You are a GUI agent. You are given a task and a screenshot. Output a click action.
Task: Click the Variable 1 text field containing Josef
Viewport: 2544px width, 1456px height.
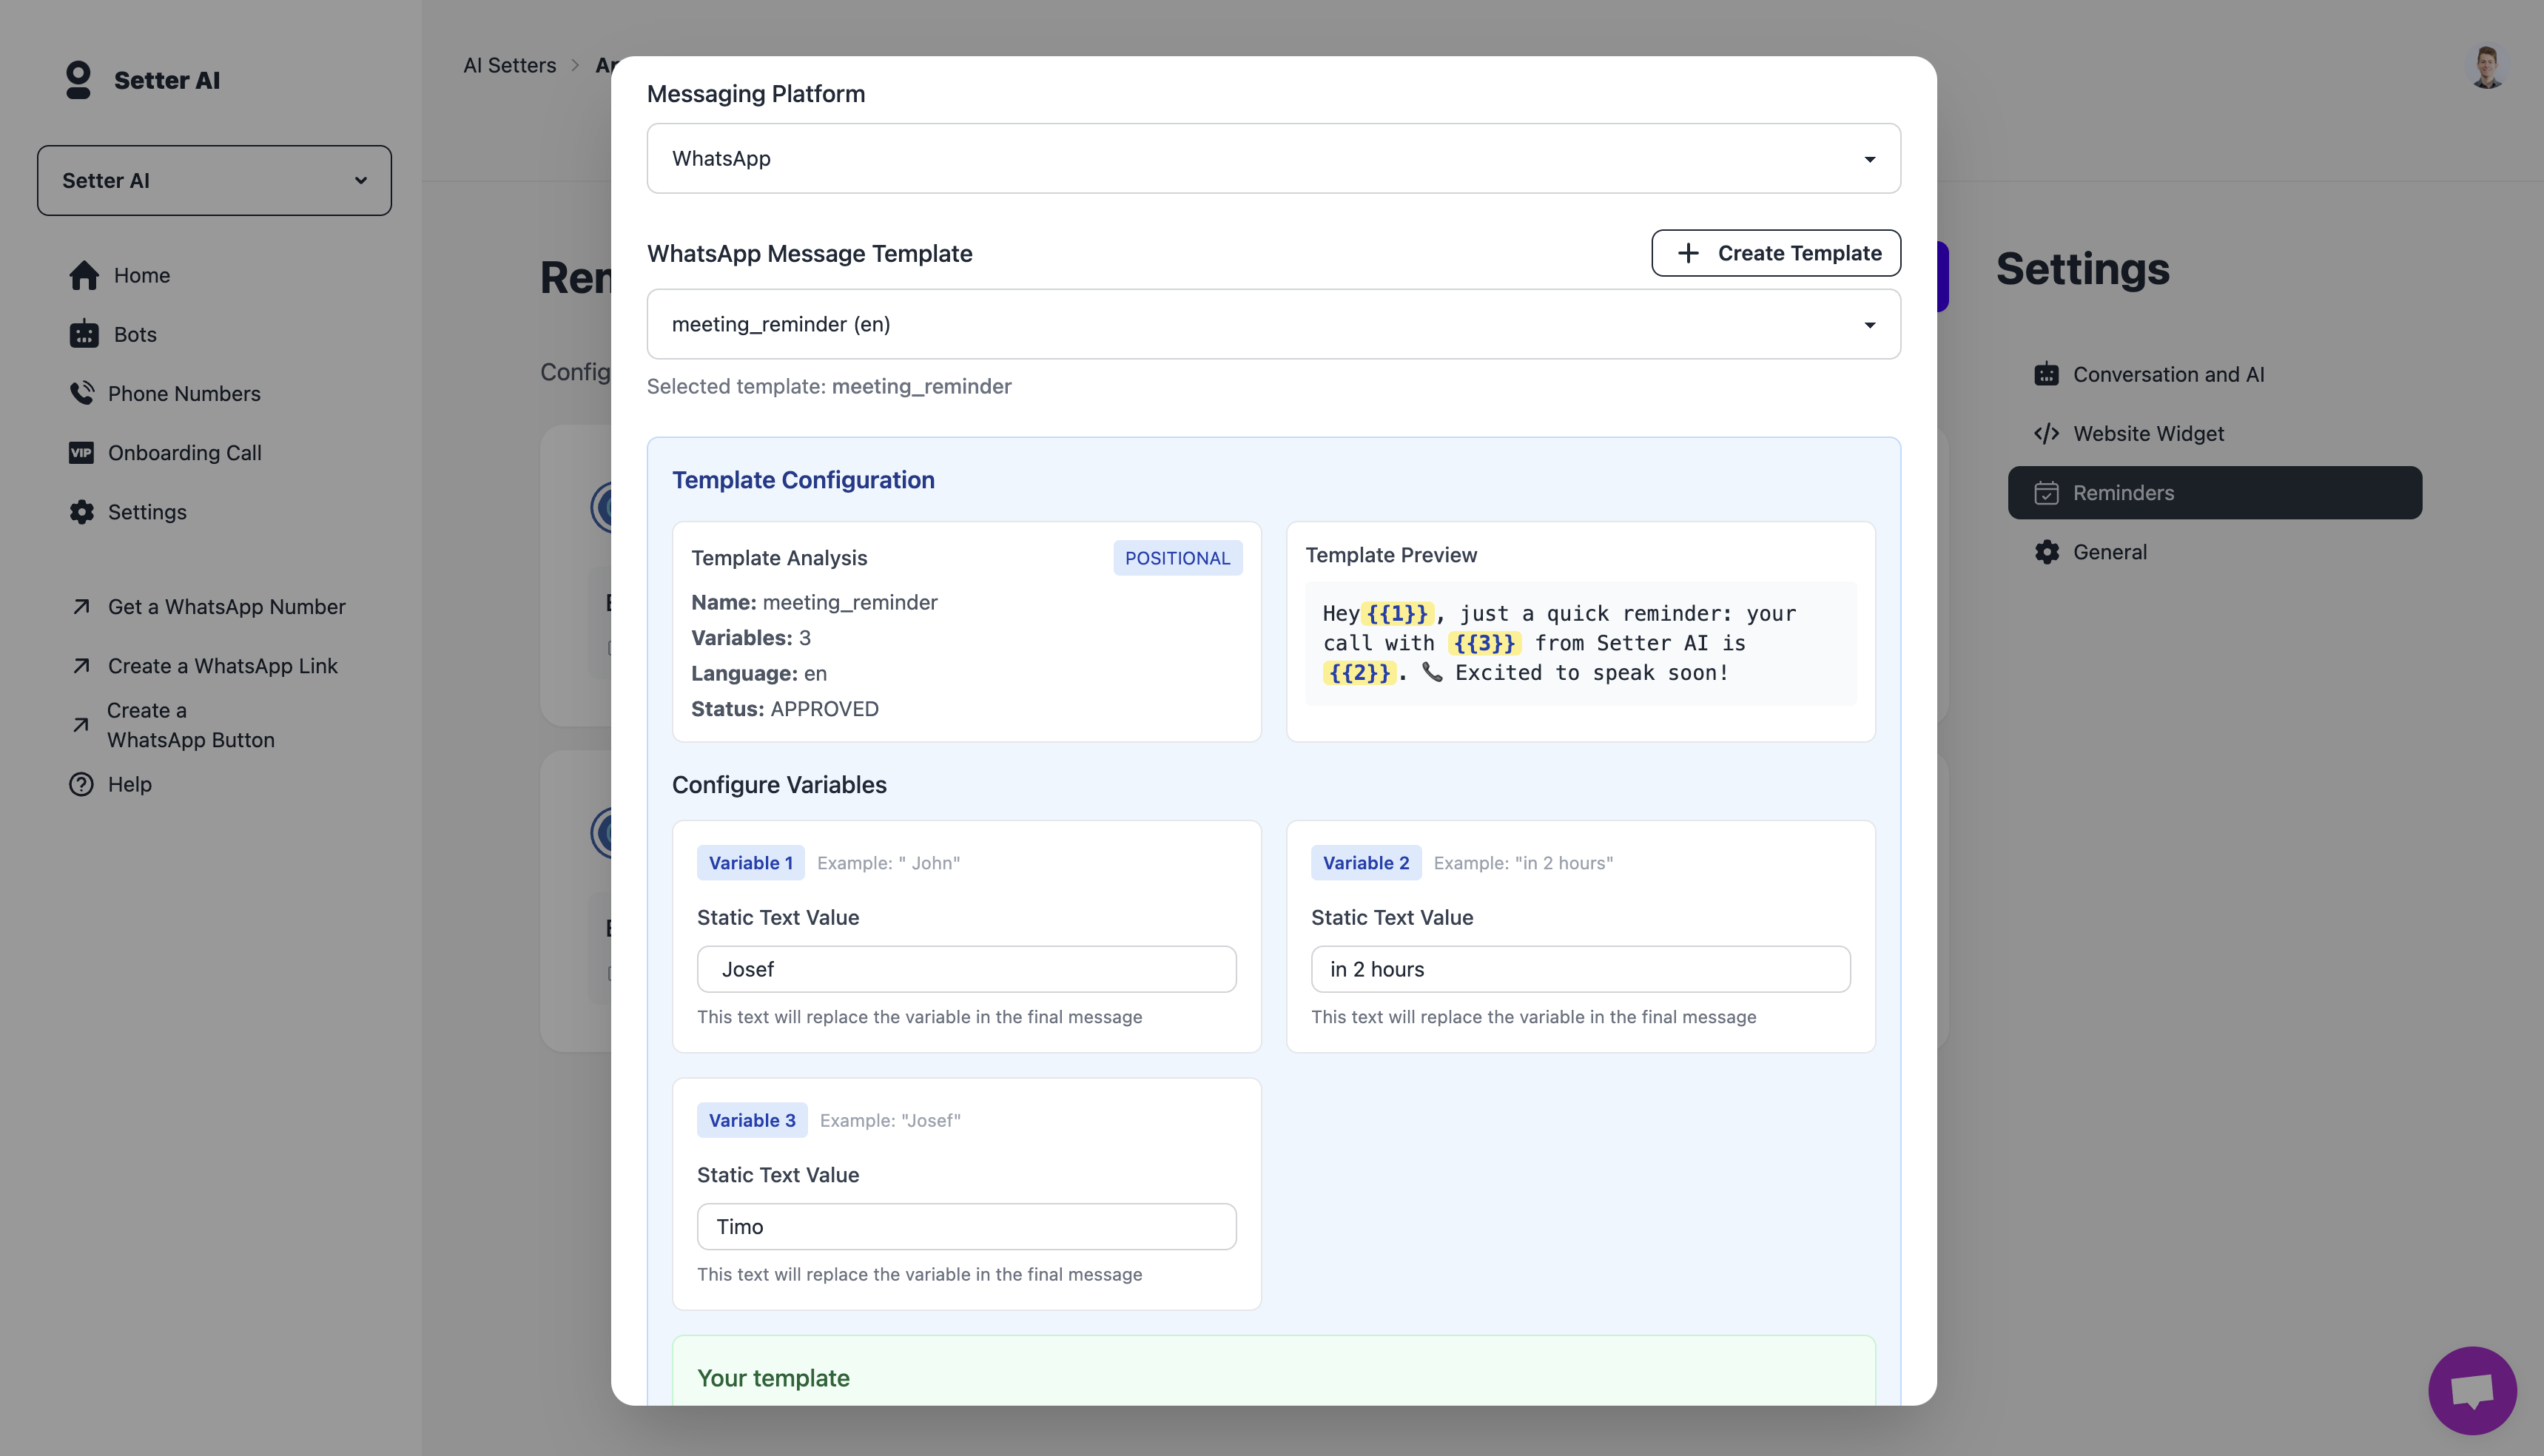point(966,969)
